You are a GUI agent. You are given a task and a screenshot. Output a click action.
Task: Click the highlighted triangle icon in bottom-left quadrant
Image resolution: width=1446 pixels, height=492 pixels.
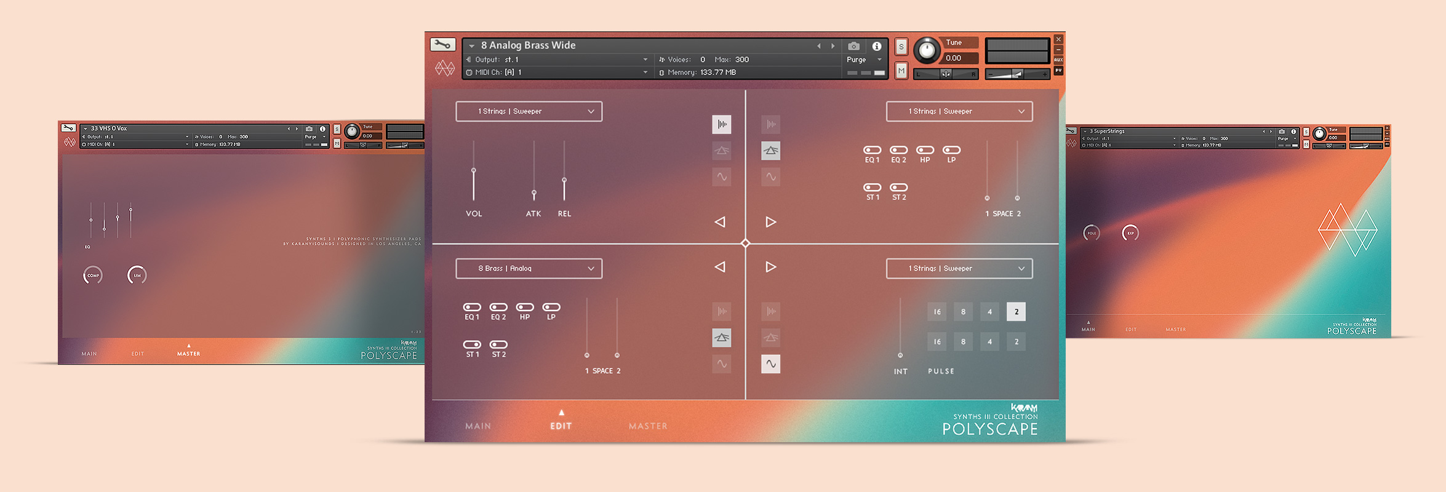pyautogui.click(x=722, y=338)
